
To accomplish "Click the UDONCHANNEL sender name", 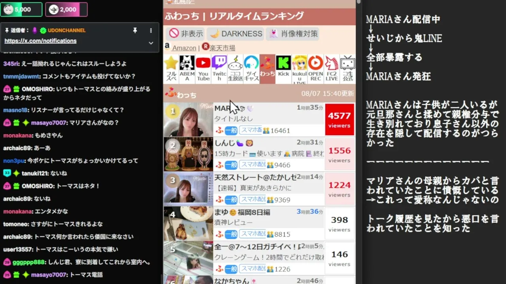I will (x=67, y=30).
